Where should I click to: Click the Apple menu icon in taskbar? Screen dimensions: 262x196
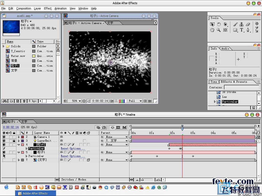[x=6, y=187]
